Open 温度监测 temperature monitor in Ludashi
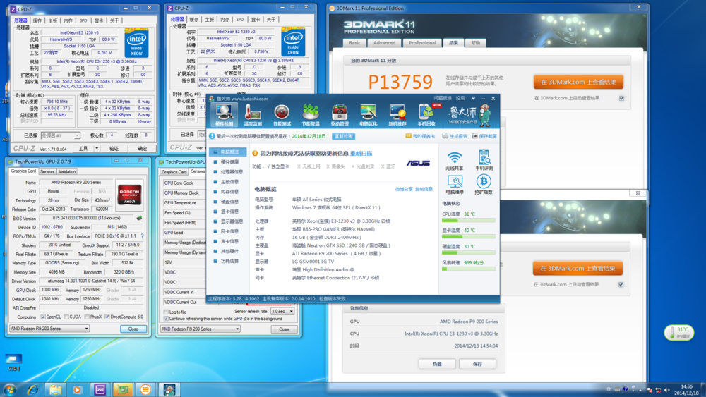The image size is (706, 397). click(253, 115)
